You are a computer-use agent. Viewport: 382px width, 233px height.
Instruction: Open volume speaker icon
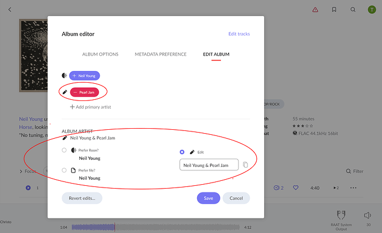[368, 215]
